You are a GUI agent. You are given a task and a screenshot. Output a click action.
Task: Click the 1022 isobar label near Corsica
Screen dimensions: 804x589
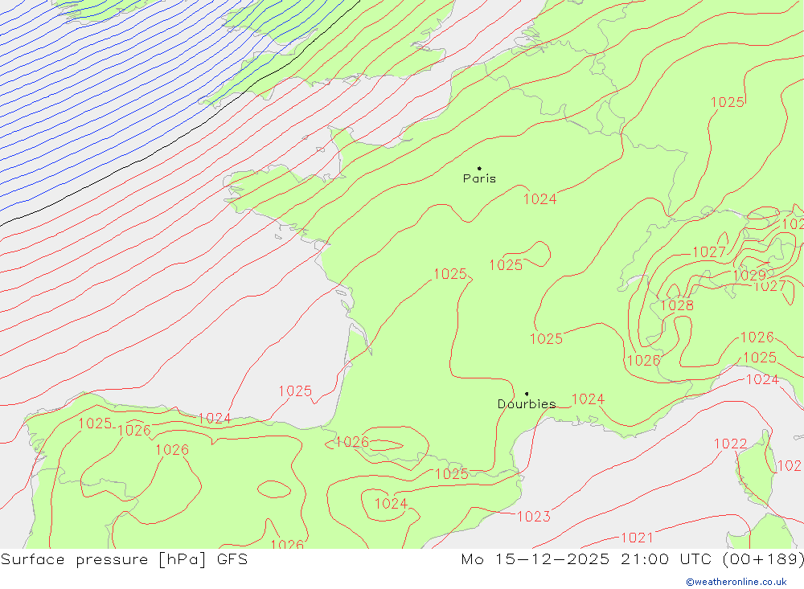[730, 444]
